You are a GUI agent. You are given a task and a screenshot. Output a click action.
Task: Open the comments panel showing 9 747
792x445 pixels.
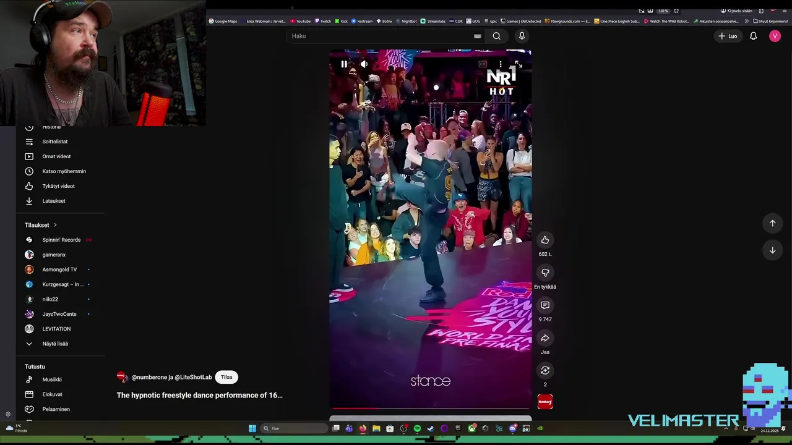point(545,305)
